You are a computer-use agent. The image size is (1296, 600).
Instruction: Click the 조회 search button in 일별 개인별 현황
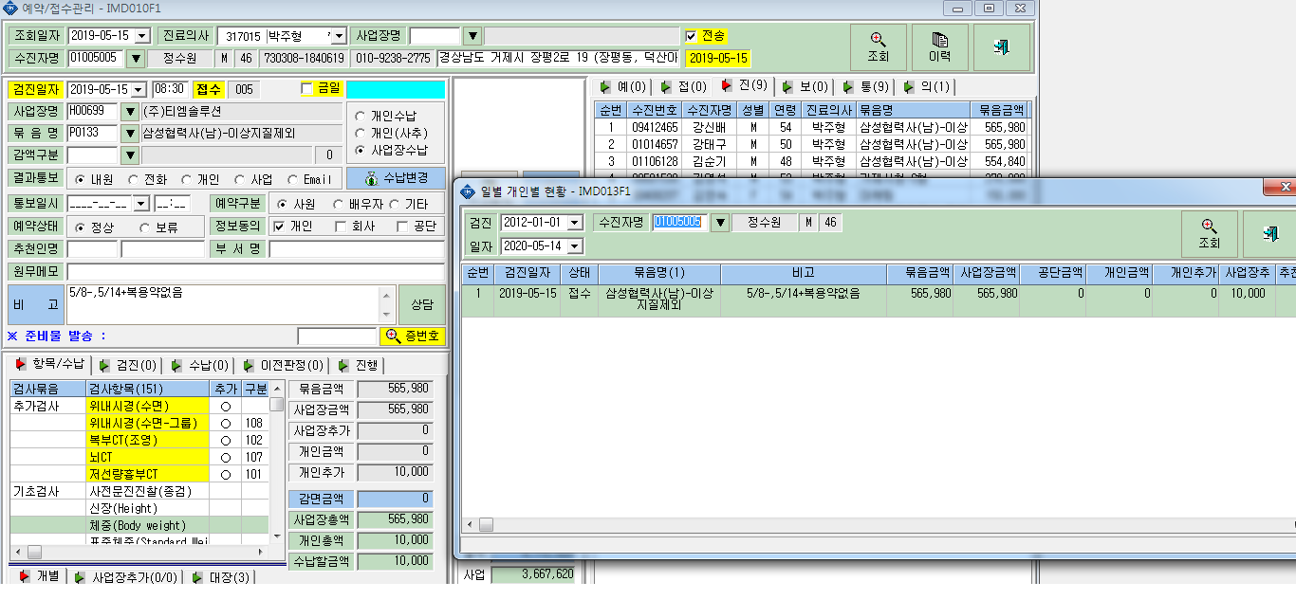pyautogui.click(x=1209, y=234)
